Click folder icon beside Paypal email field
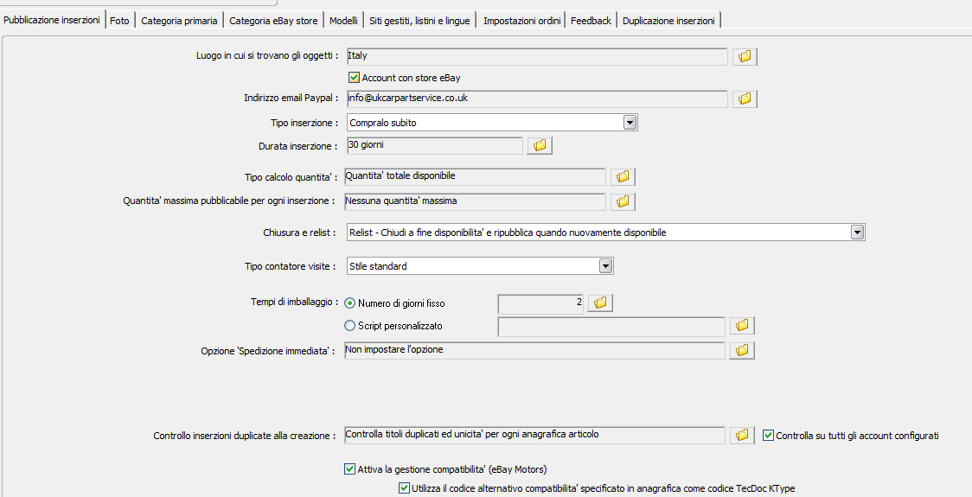This screenshot has width=972, height=497. (x=745, y=99)
